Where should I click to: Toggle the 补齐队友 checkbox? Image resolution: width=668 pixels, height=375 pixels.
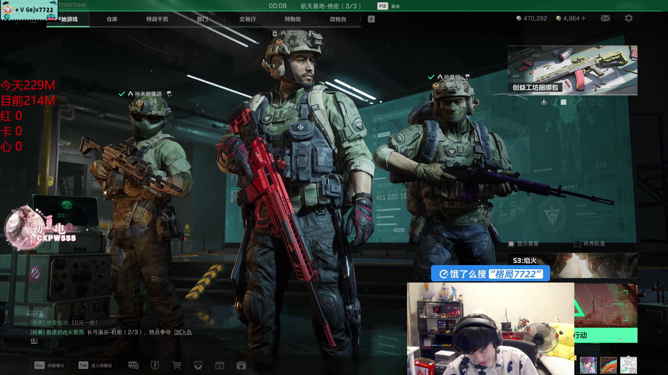(577, 244)
